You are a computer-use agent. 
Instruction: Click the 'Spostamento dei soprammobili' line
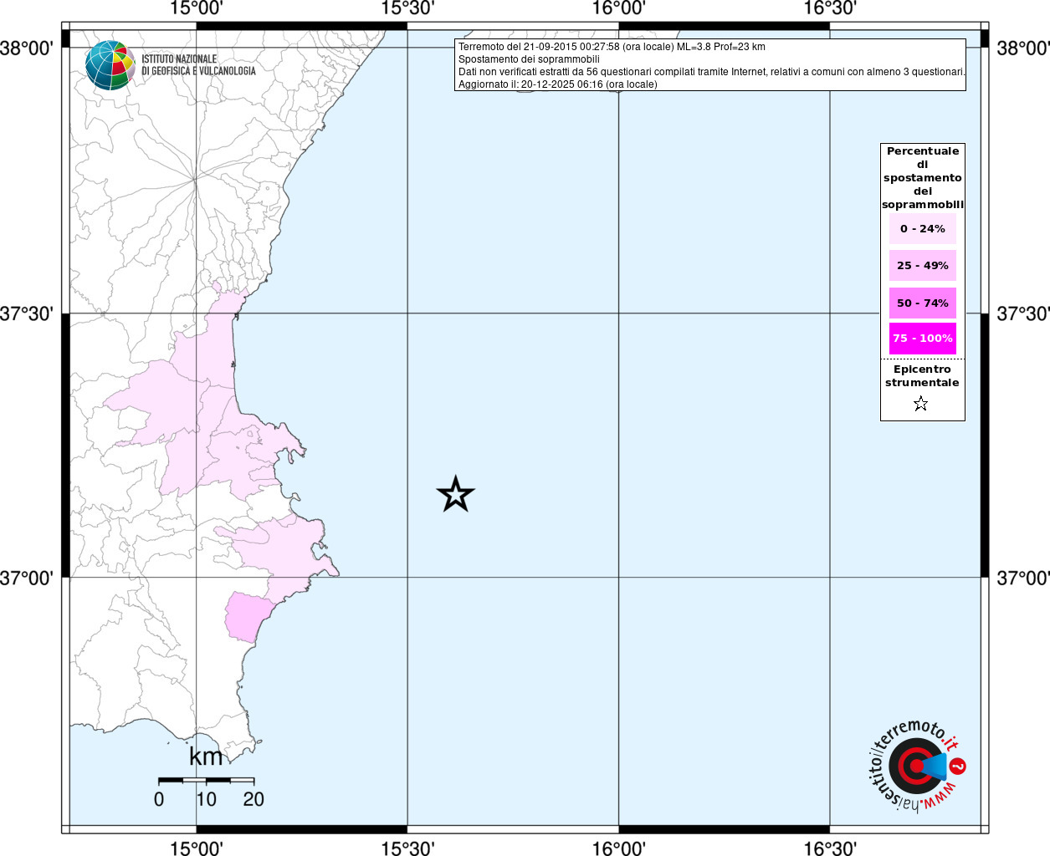[x=529, y=59]
